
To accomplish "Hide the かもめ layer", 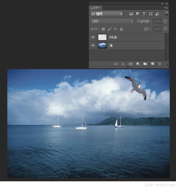I will pos(93,37).
